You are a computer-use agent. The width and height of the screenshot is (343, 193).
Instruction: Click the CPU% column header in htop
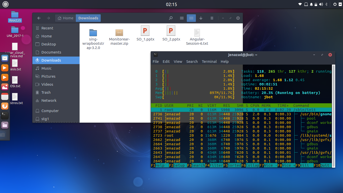click(255, 106)
